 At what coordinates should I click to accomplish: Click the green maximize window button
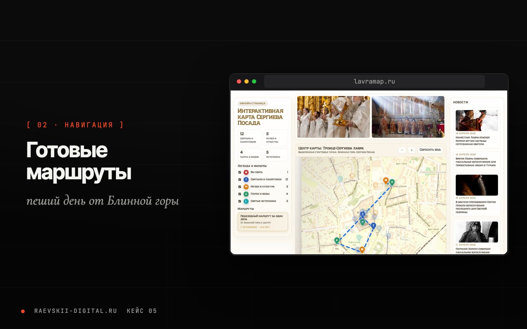[254, 82]
